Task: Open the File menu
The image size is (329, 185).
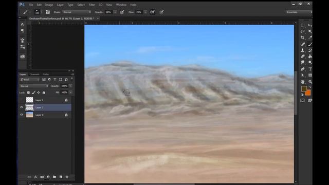Action: click(x=31, y=5)
